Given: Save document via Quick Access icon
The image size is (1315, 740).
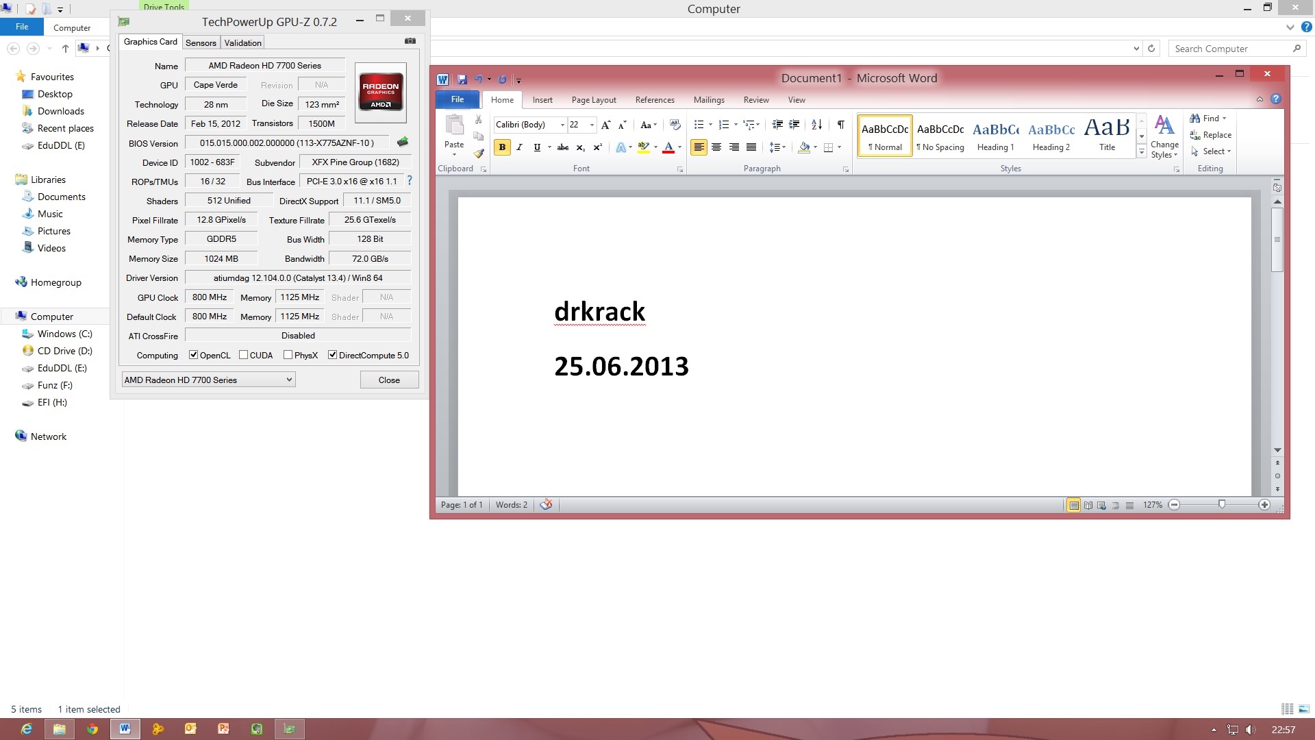Looking at the screenshot, I should point(462,79).
